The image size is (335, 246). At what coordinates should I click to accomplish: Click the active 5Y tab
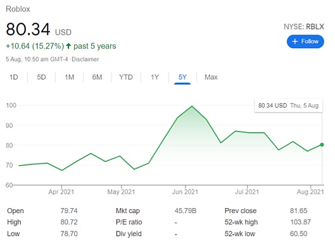click(x=182, y=77)
